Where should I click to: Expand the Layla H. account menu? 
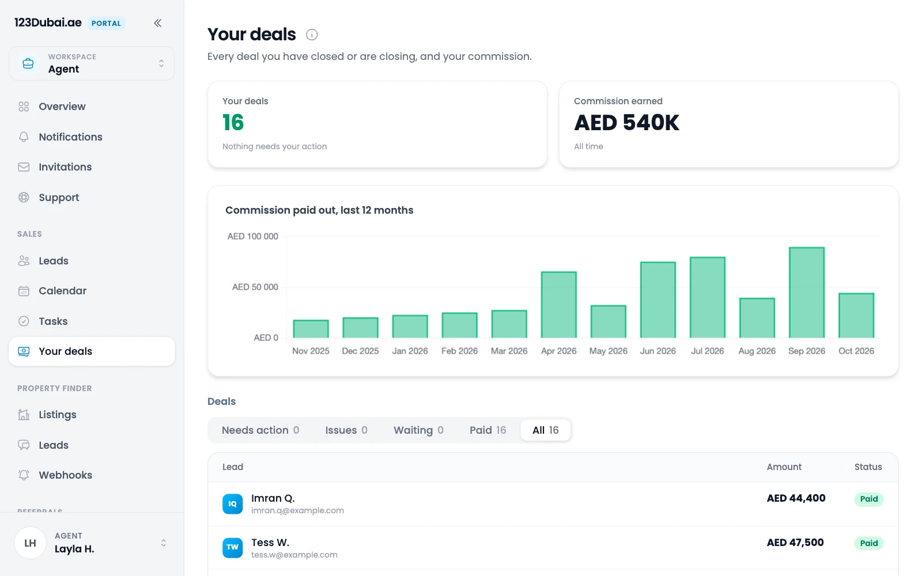[x=92, y=543]
